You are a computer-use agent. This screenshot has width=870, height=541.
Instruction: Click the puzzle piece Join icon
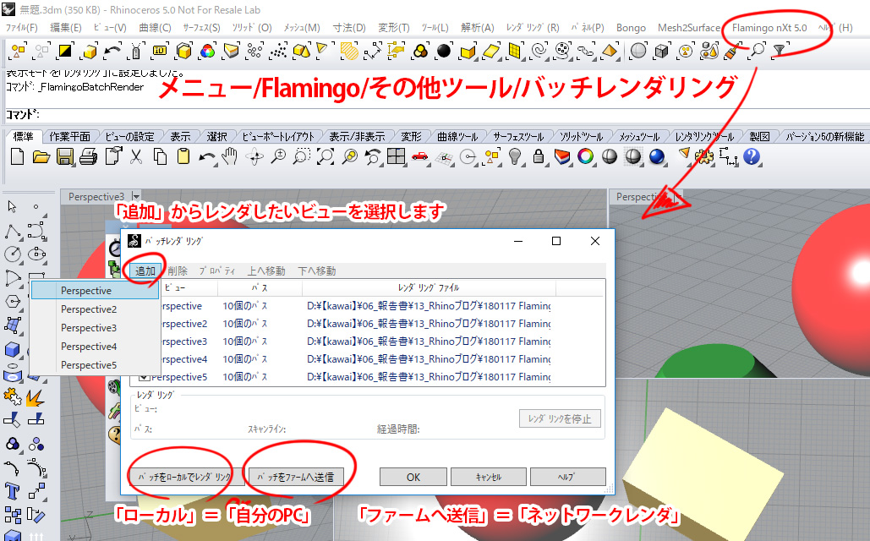[x=12, y=397]
